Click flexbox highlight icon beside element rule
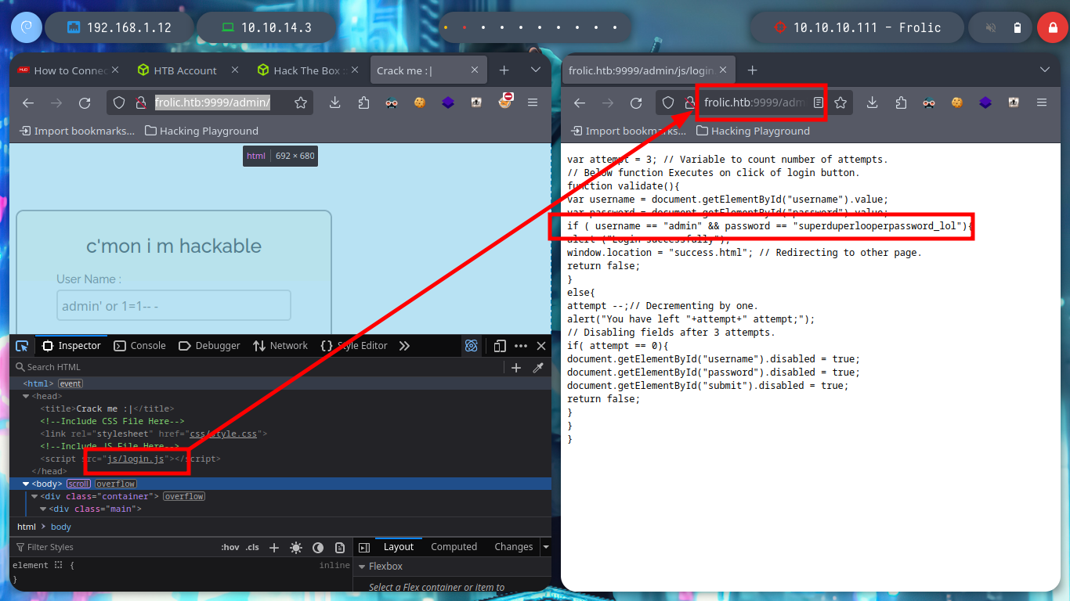 click(x=58, y=565)
